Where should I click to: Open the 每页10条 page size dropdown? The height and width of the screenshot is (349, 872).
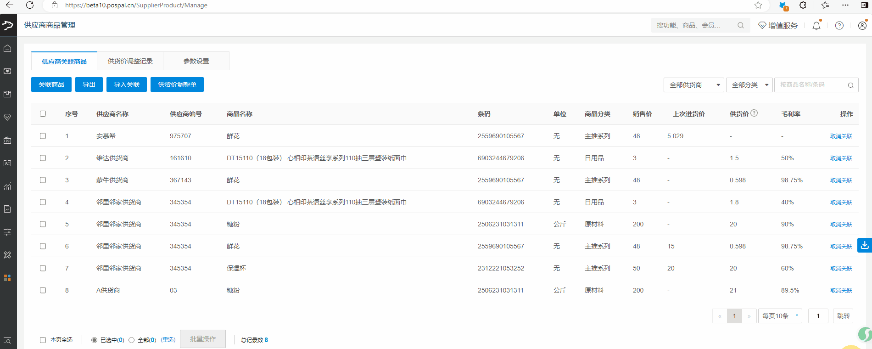(x=780, y=316)
